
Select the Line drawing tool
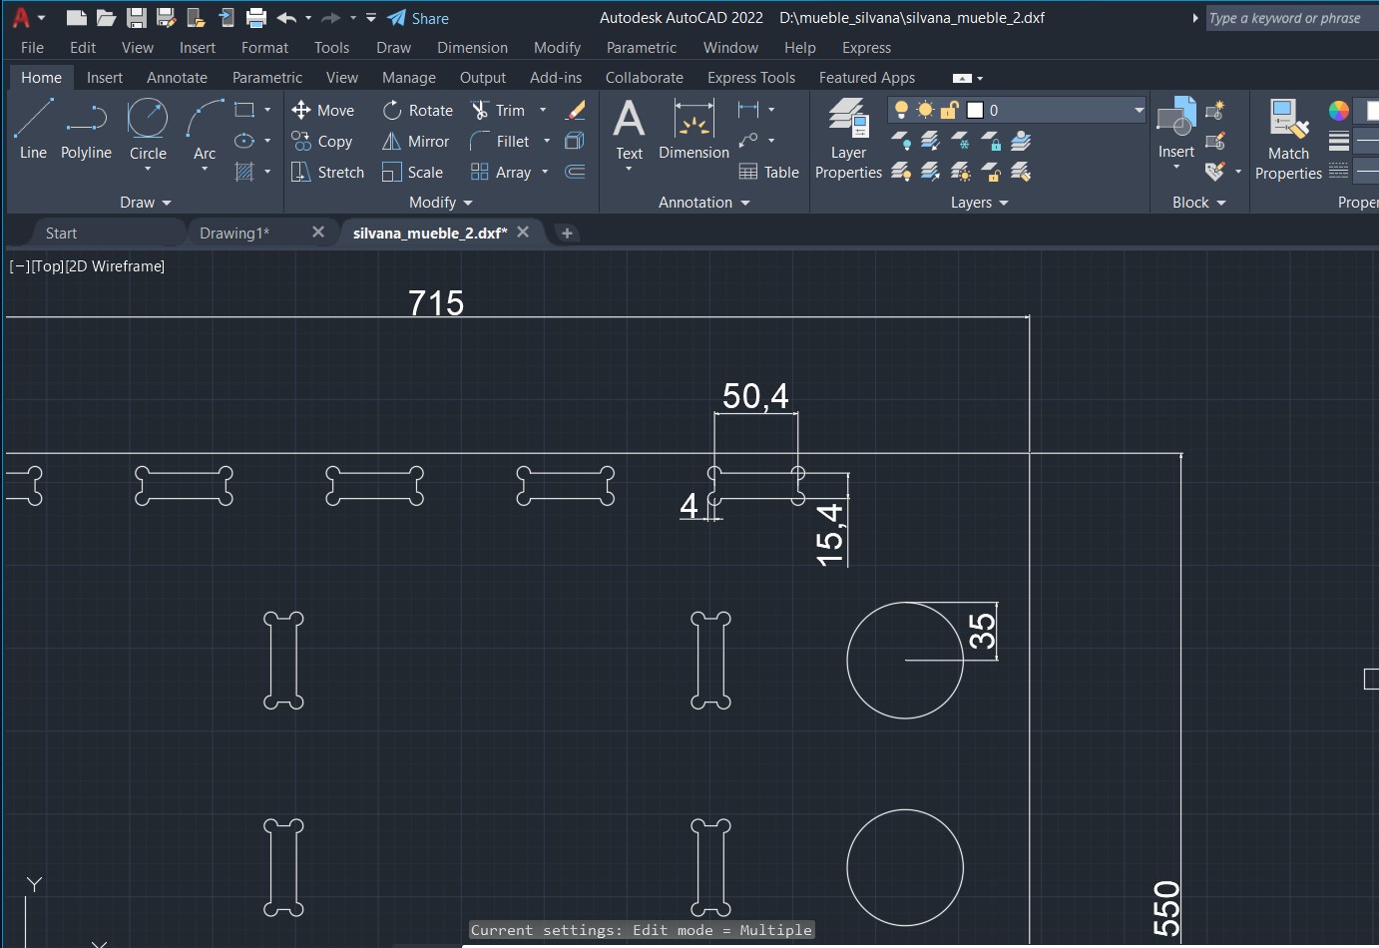33,128
